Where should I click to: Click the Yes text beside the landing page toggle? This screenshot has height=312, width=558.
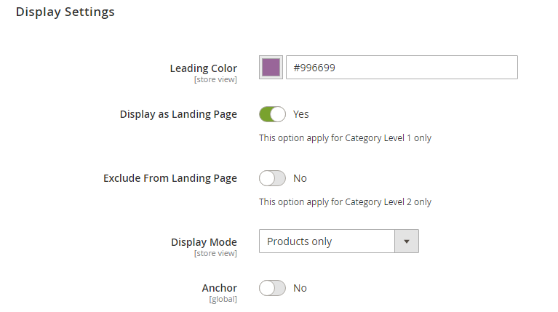click(301, 114)
